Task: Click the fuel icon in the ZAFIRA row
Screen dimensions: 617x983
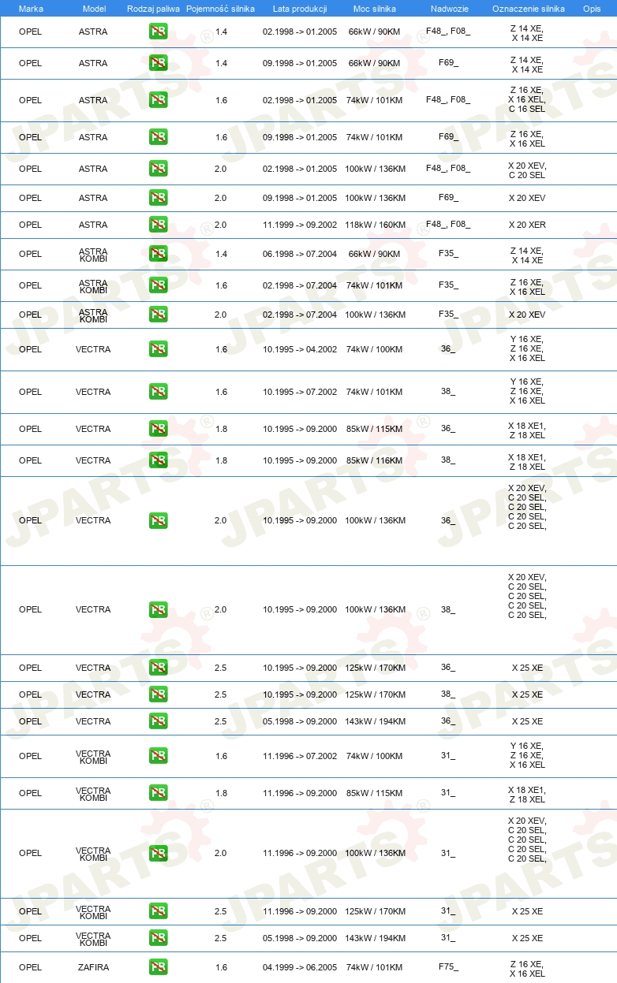Action: (158, 967)
